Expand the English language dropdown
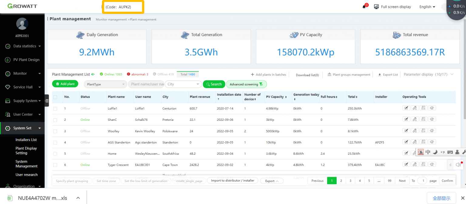 coord(427,7)
